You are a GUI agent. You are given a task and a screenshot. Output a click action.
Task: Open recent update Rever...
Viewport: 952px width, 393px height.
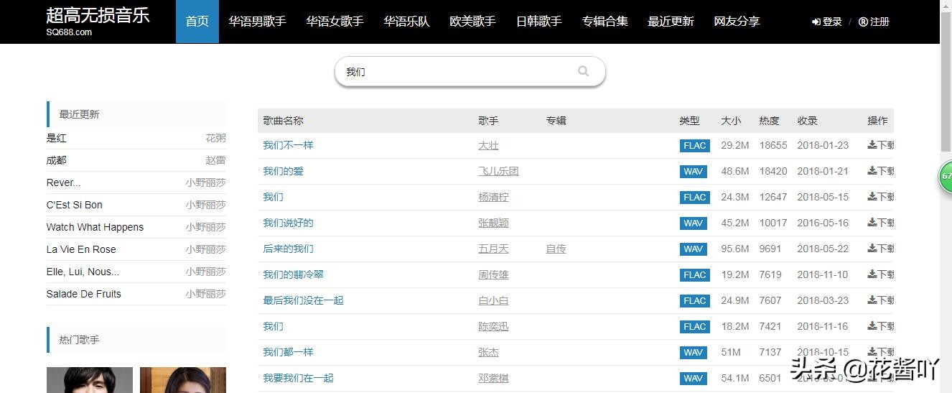[63, 182]
